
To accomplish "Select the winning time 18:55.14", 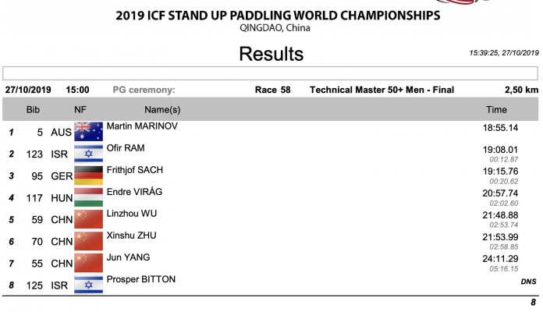I will click(x=501, y=127).
